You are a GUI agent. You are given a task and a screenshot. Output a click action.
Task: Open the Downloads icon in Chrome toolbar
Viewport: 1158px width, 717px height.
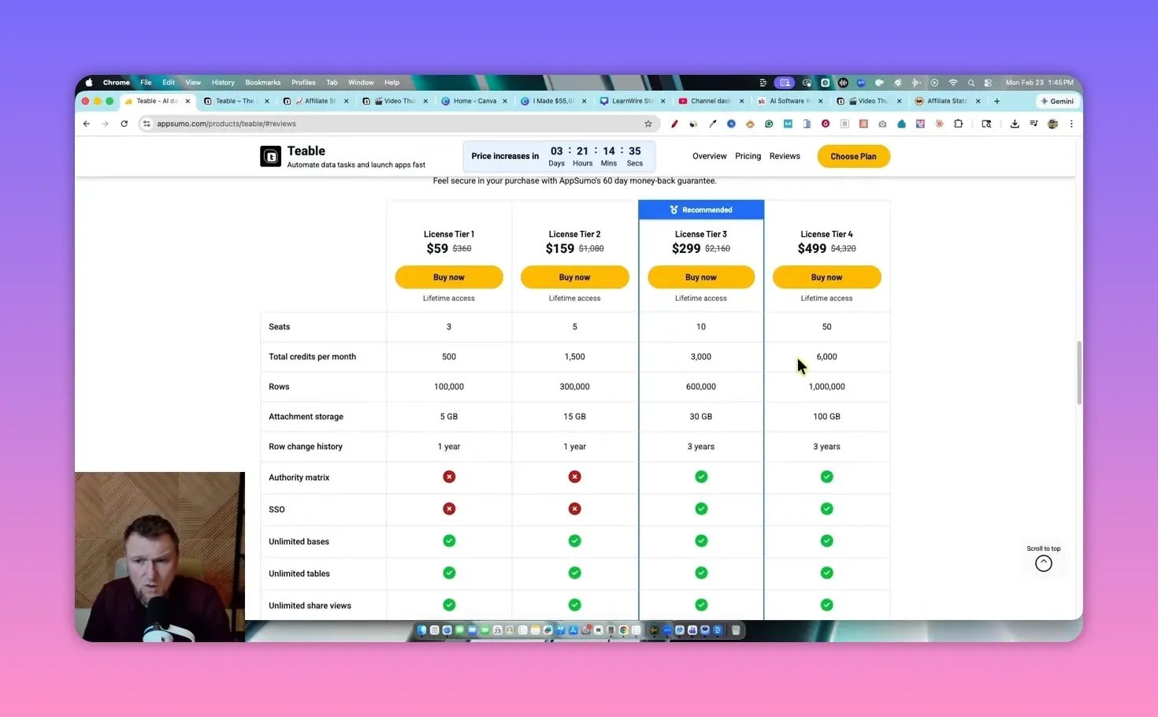click(x=1015, y=124)
